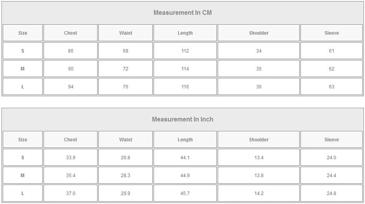Click the length value 116 cell
The image size is (365, 204).
pos(185,87)
